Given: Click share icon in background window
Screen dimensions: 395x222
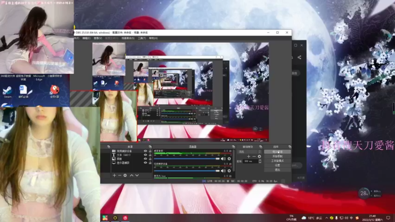Looking at the screenshot, I should click(x=299, y=57).
